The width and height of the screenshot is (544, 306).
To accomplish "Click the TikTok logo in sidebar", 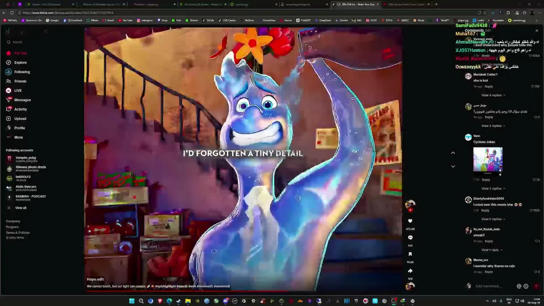I will click(8, 31).
